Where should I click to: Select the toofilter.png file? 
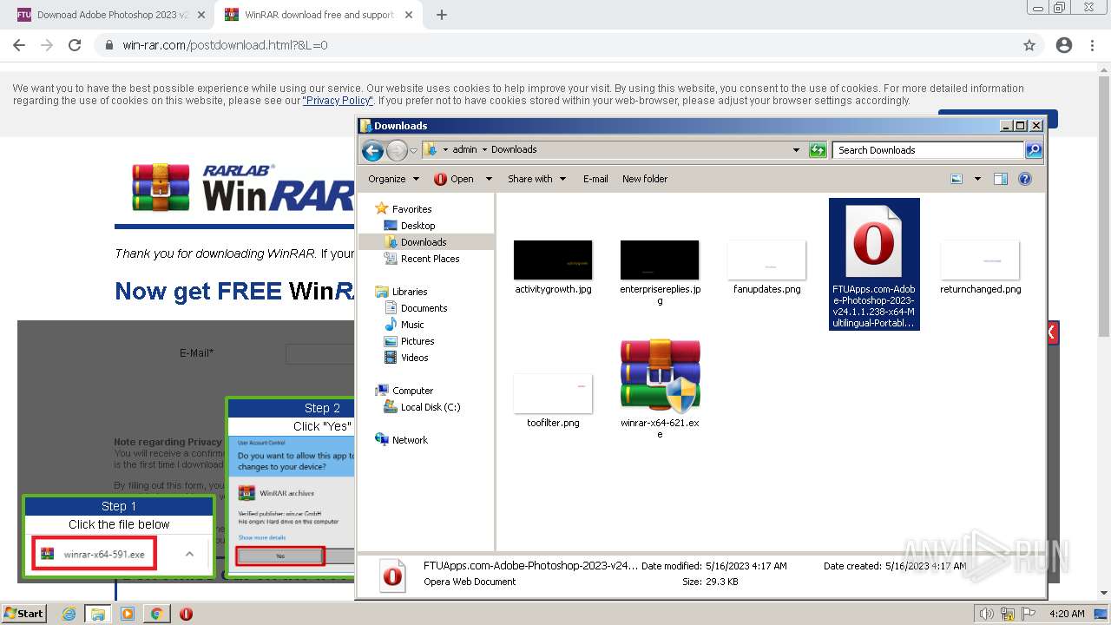coord(553,401)
